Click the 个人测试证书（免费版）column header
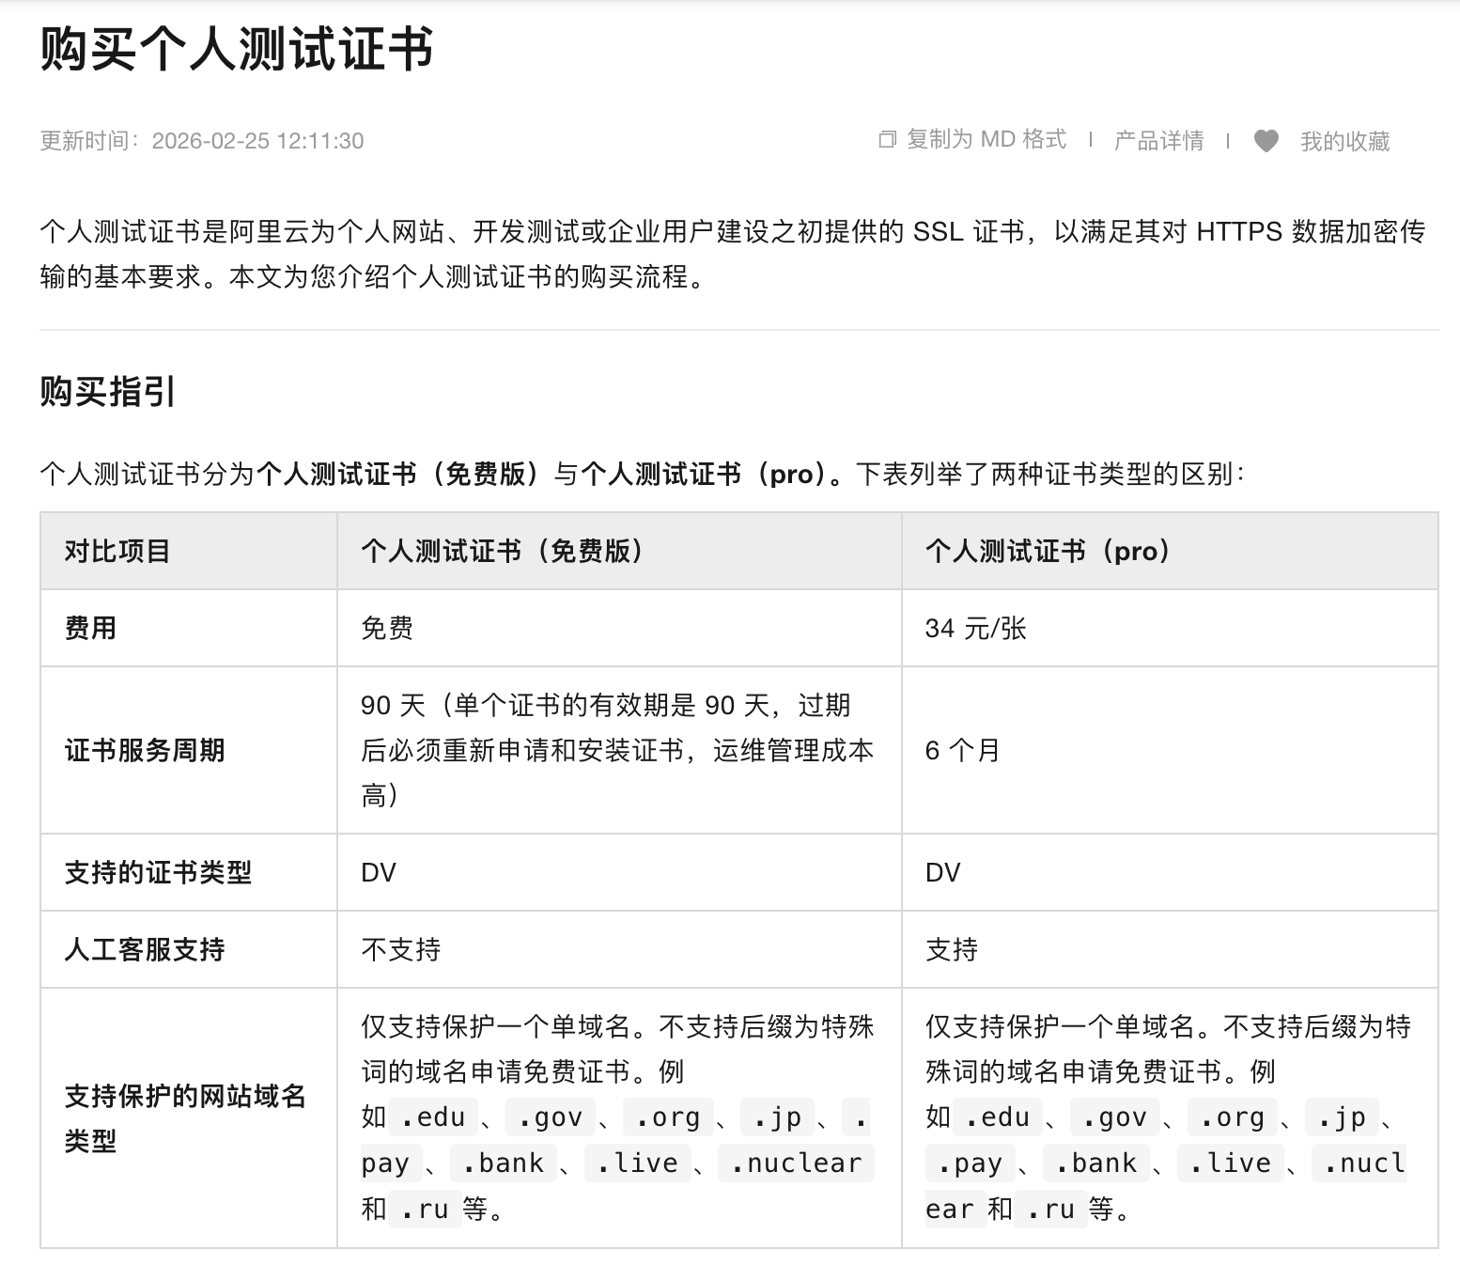Viewport: 1460px width, 1265px height. click(504, 552)
